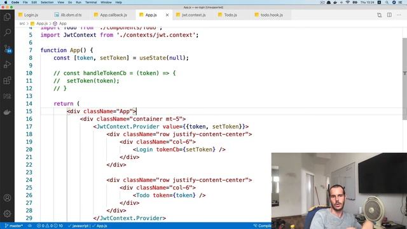Image resolution: width=407 pixels, height=229 pixels.
Task: Open the File menu
Action: pos(25,3)
